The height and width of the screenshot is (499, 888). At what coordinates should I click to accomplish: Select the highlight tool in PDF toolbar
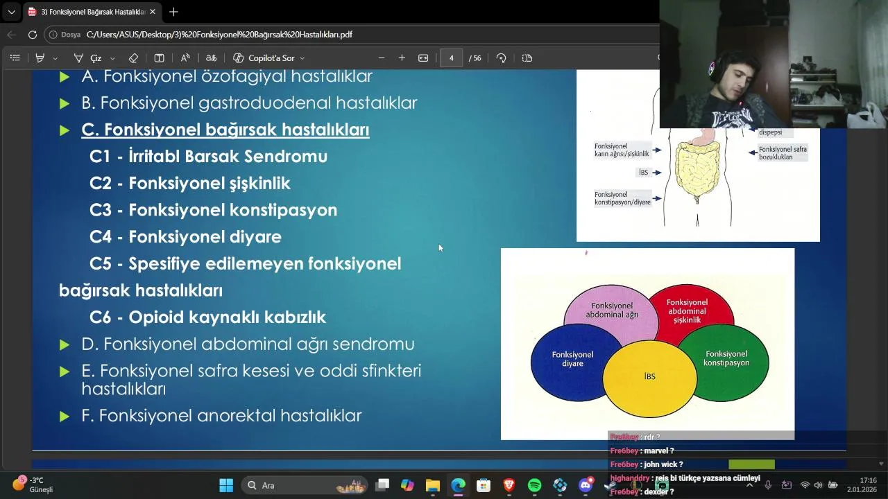click(x=40, y=58)
